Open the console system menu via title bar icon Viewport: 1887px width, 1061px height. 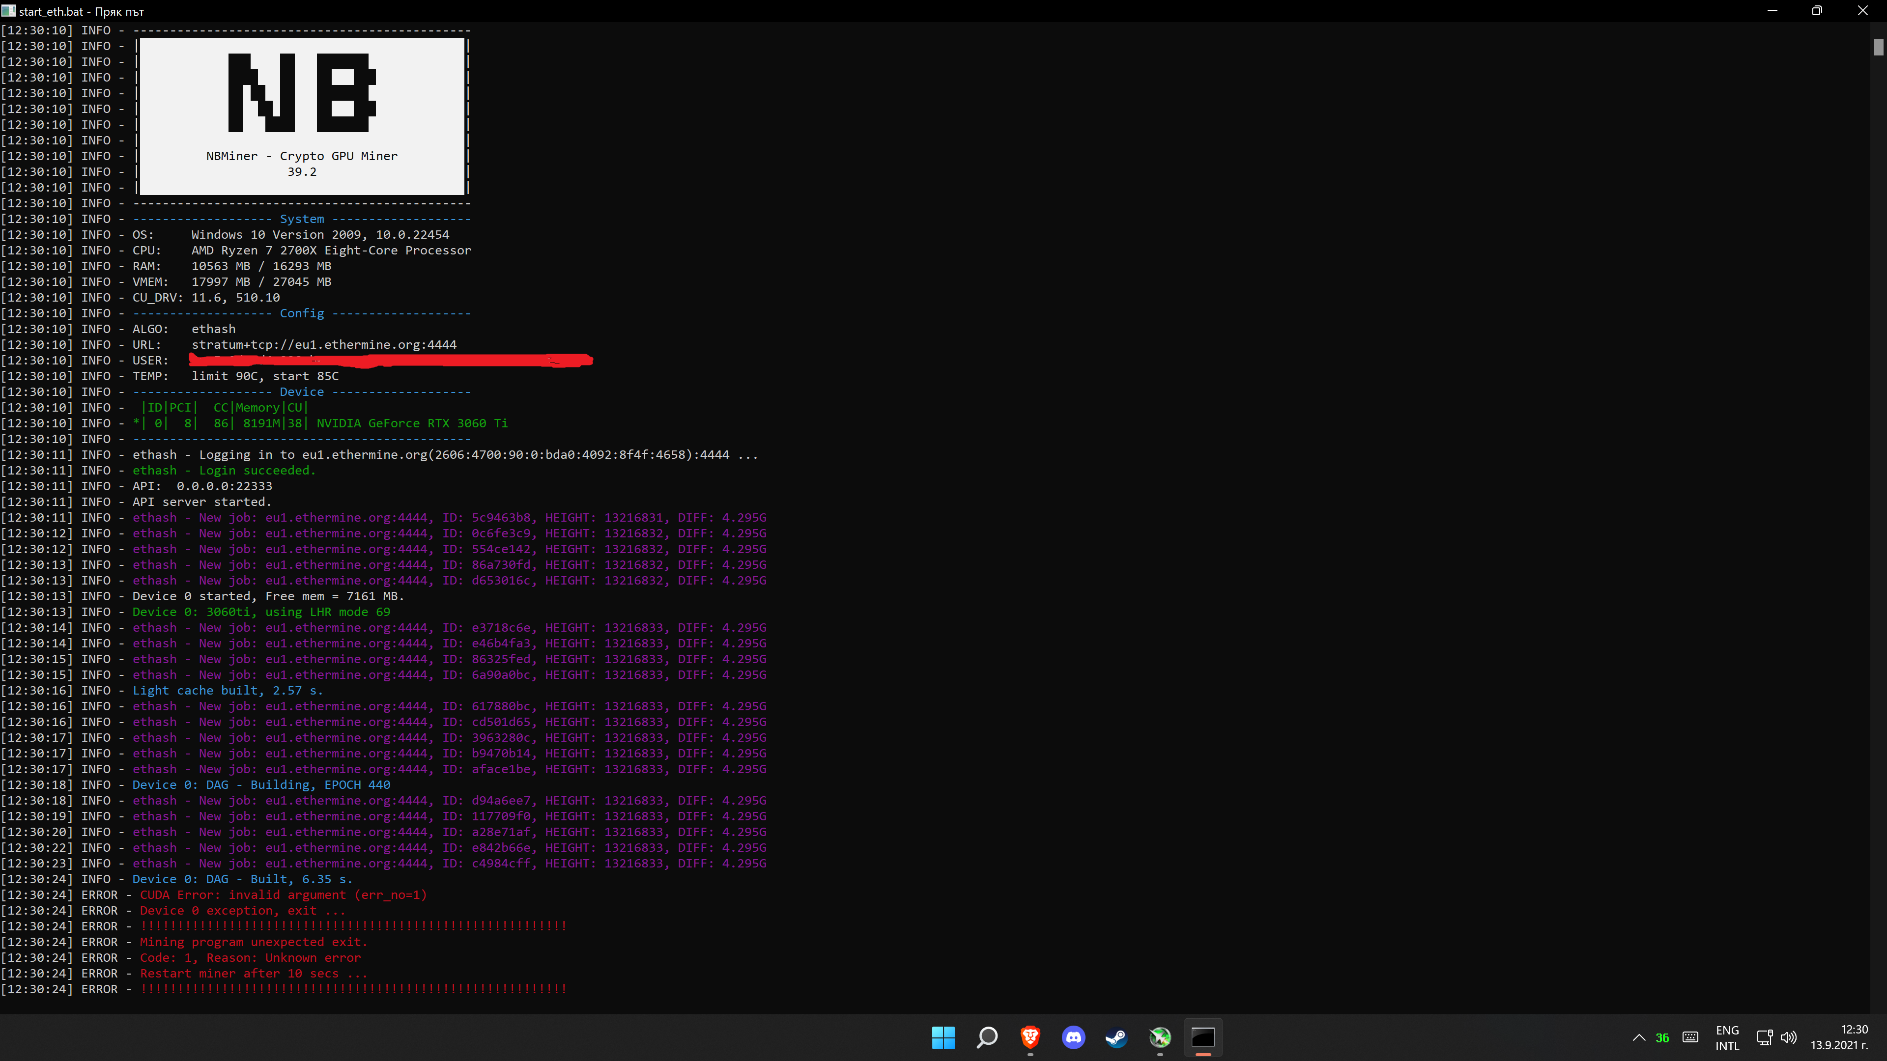point(9,11)
